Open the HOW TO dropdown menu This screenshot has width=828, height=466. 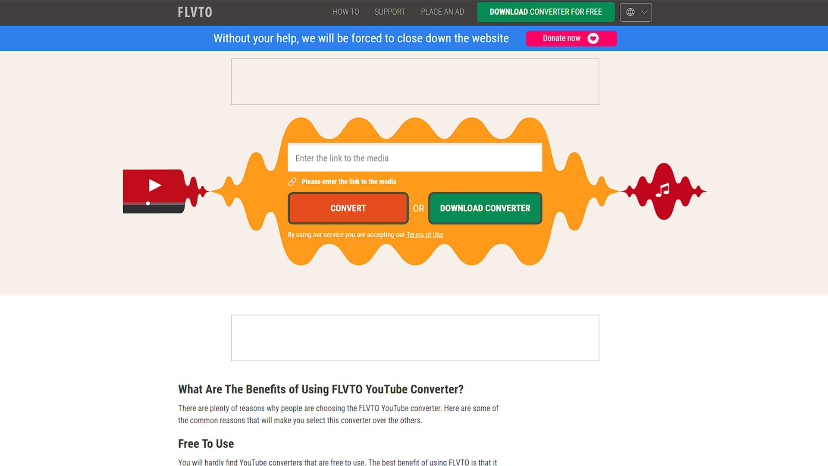click(346, 12)
